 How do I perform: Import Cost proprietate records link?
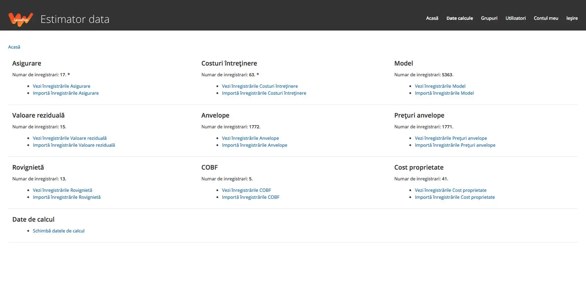pos(455,197)
